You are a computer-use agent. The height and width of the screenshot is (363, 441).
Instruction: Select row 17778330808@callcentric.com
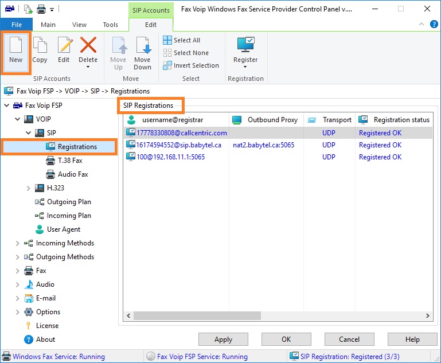click(278, 133)
